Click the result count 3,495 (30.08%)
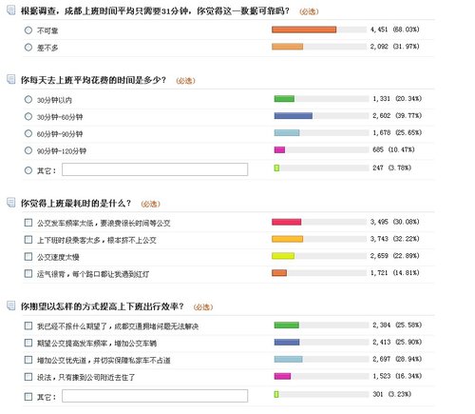The image size is (475, 414). 395,222
